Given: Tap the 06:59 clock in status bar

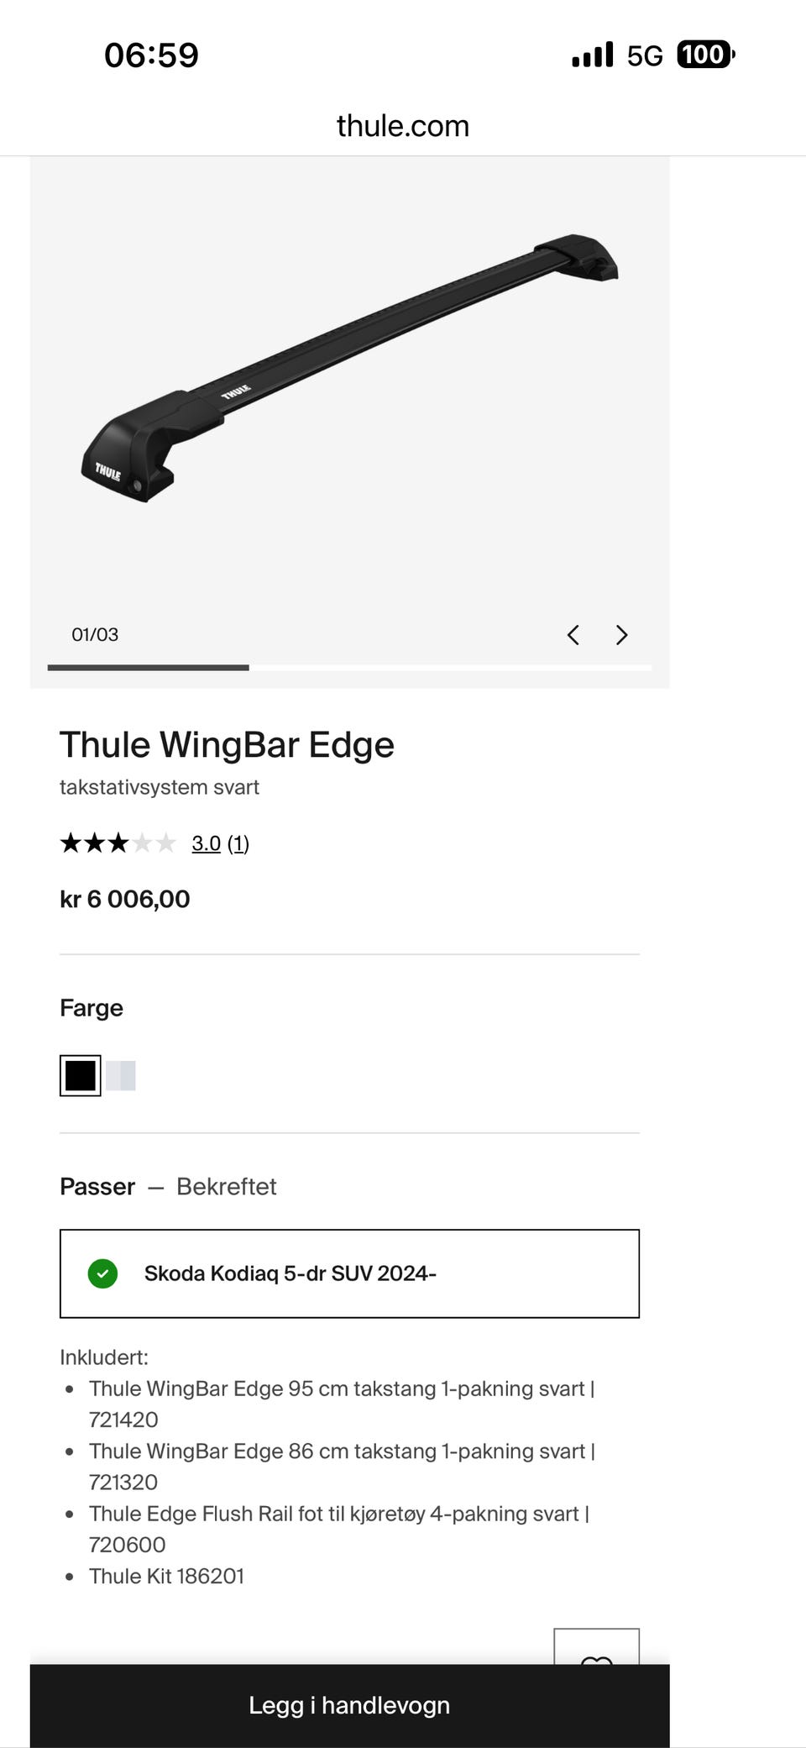Looking at the screenshot, I should [x=151, y=55].
